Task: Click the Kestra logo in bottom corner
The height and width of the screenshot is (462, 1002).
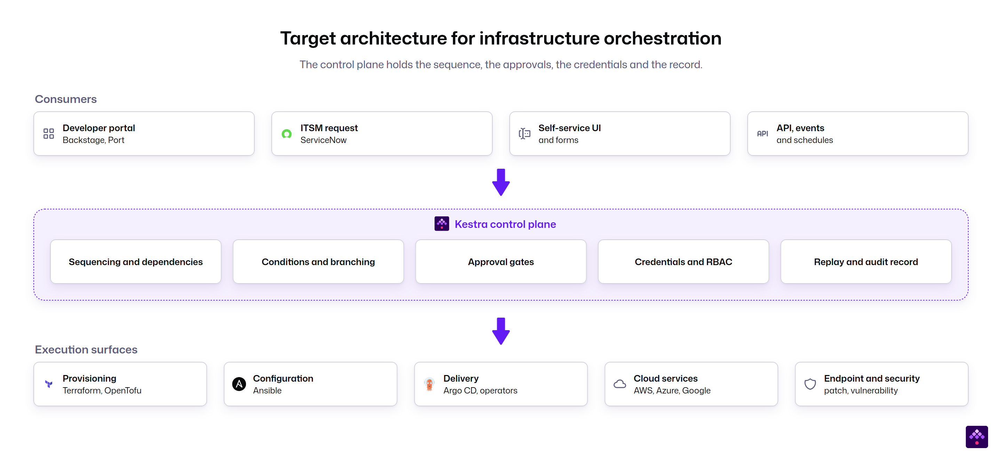Action: [976, 437]
